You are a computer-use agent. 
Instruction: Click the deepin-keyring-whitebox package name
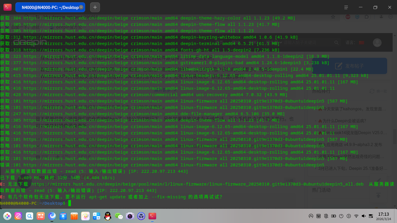click(210, 37)
